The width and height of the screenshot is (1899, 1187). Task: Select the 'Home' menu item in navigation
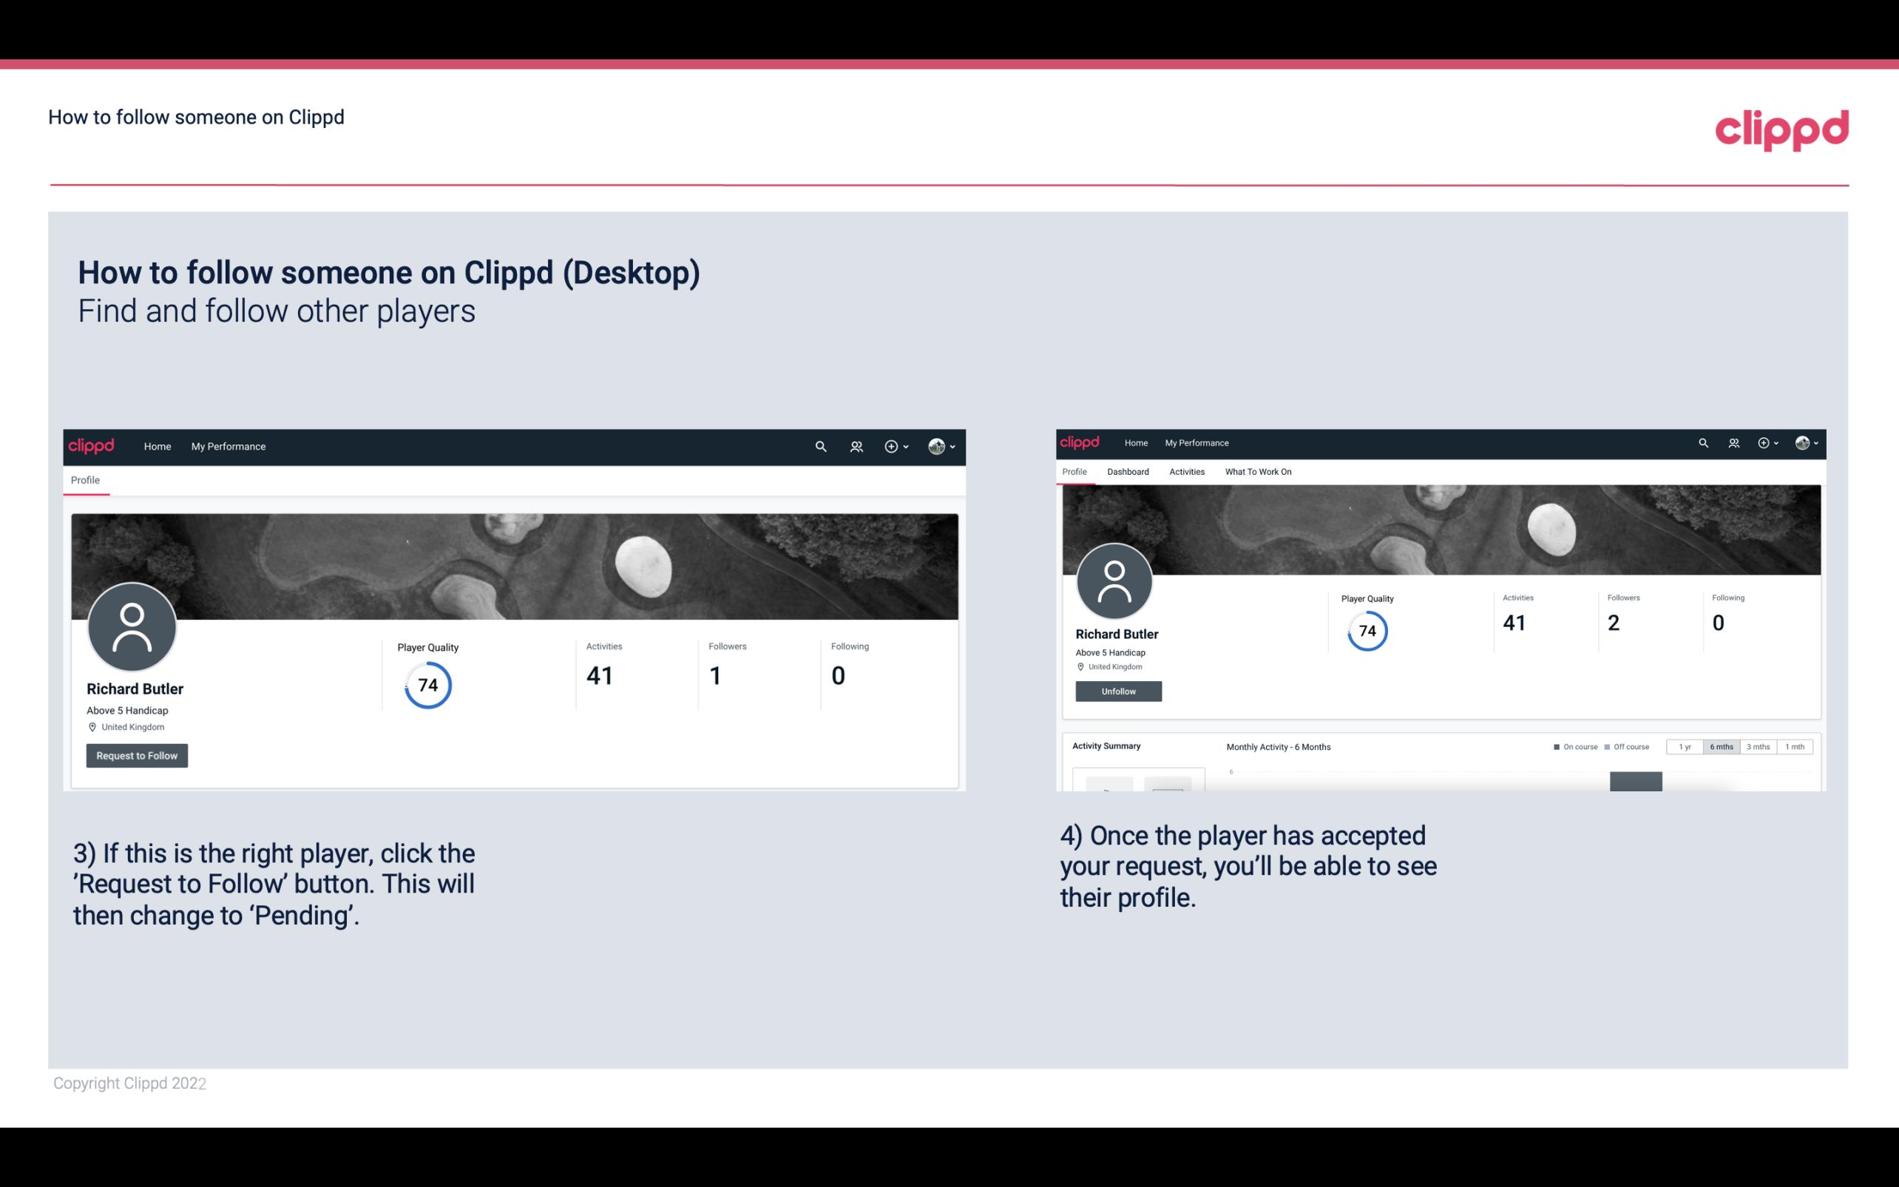coord(156,446)
